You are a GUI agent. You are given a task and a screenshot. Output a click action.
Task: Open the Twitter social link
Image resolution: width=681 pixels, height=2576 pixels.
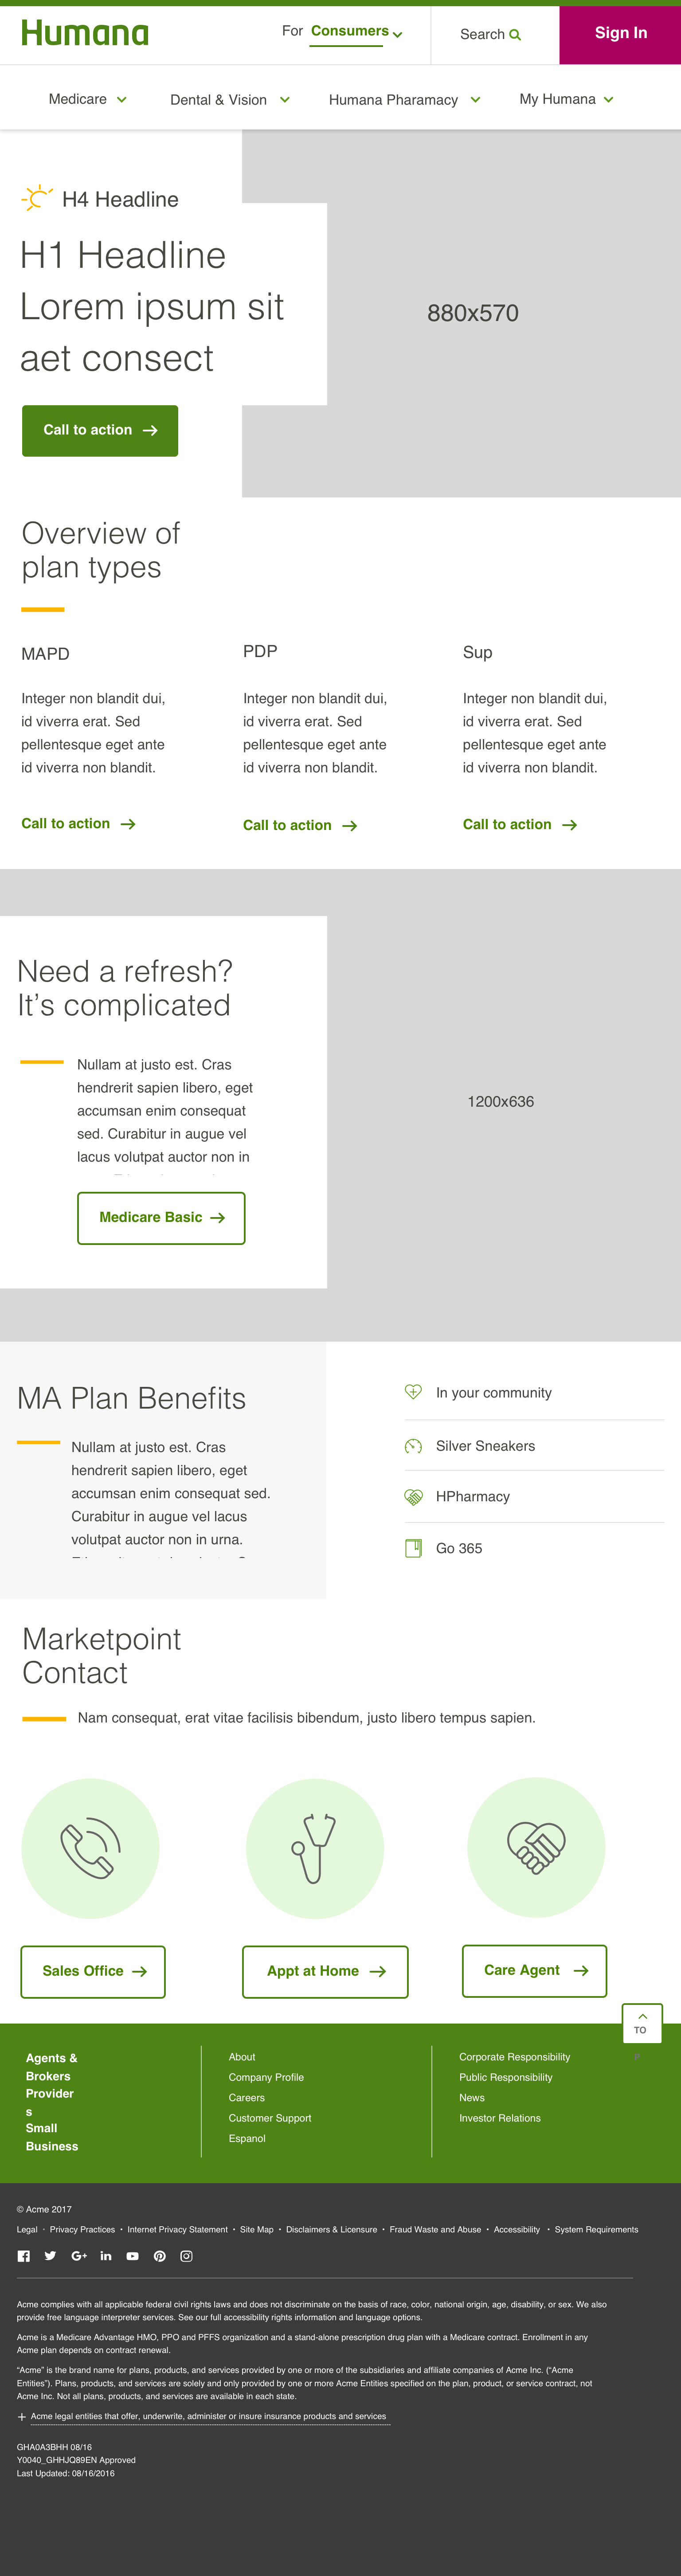click(x=50, y=2256)
